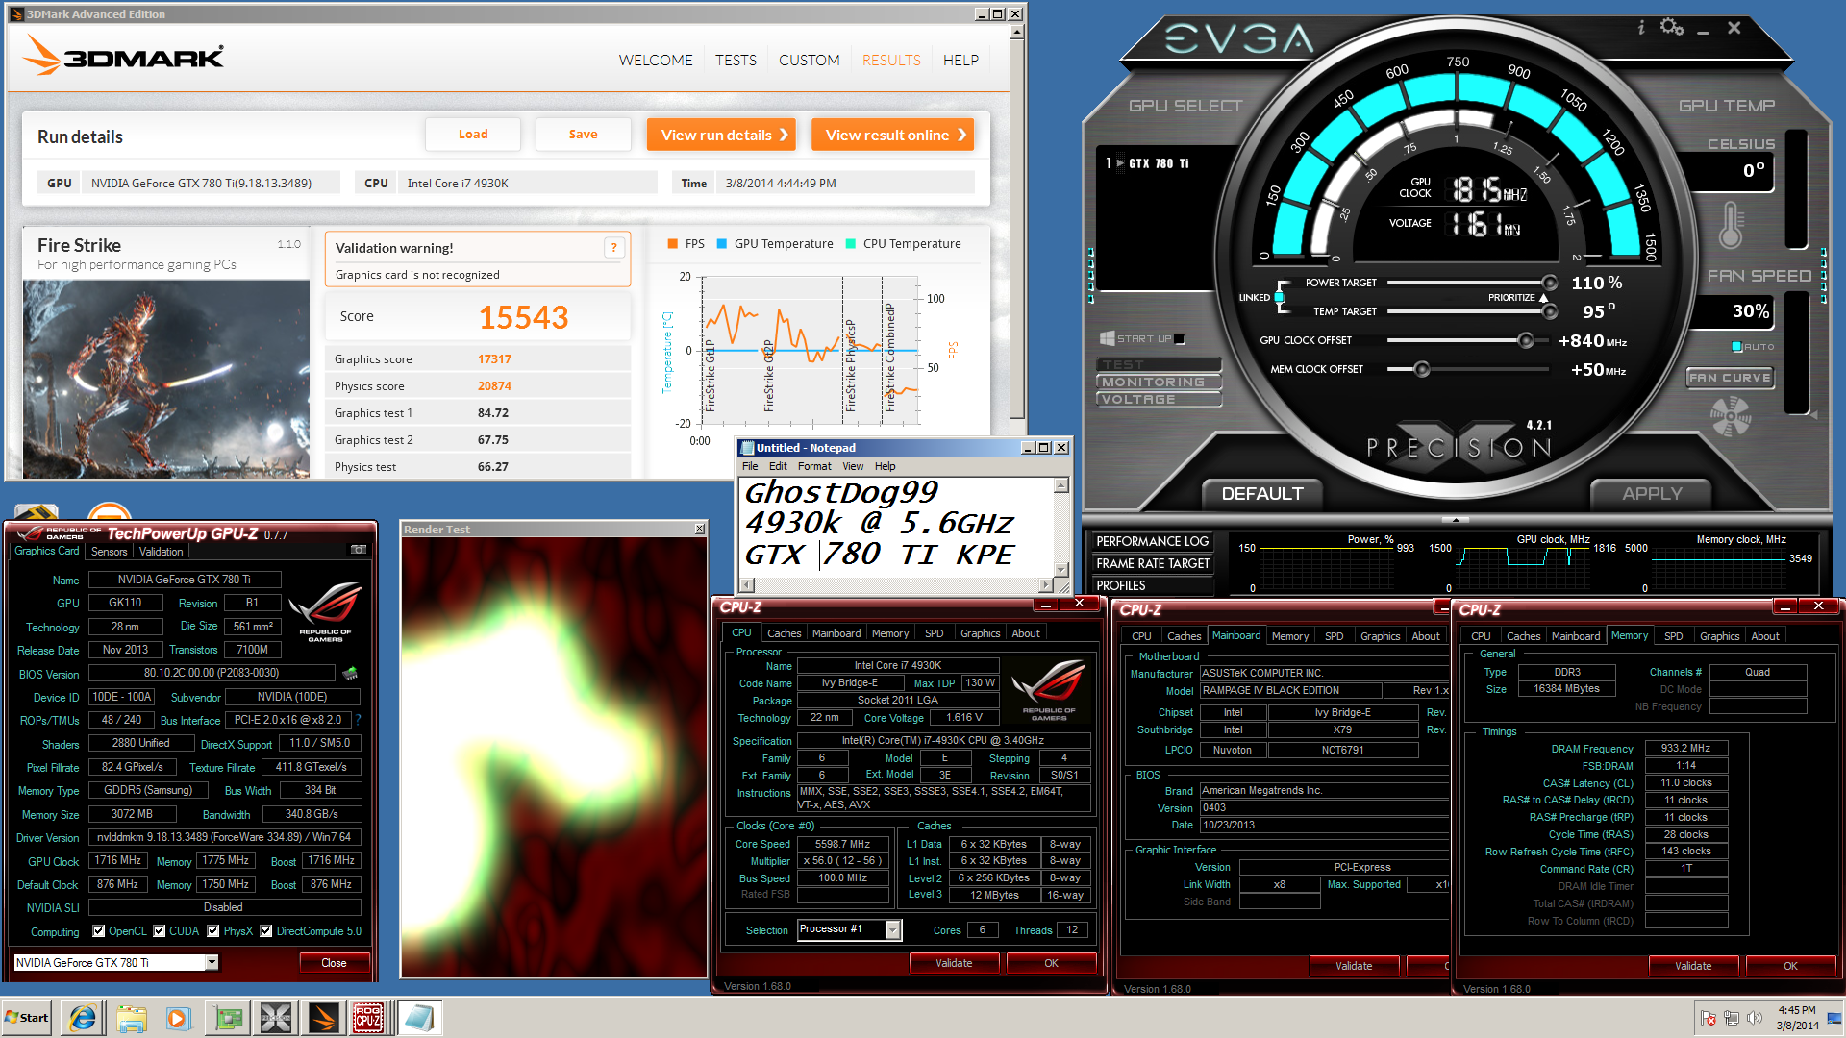Open the validation warning help question icon

click(x=613, y=248)
